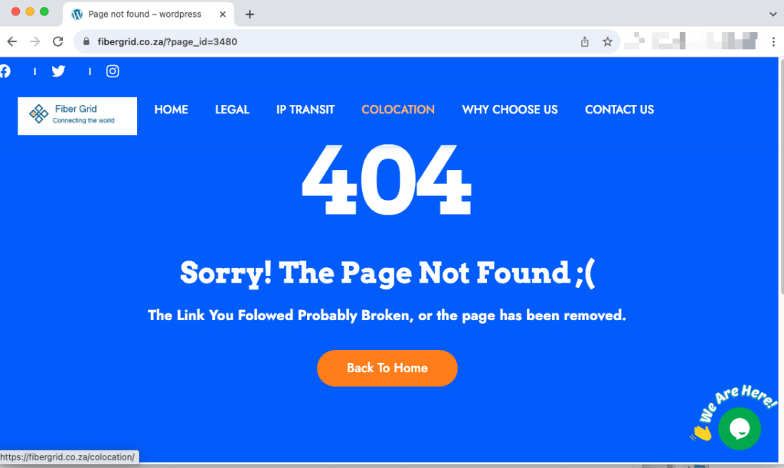Click the share icon in the address bar

coord(584,41)
